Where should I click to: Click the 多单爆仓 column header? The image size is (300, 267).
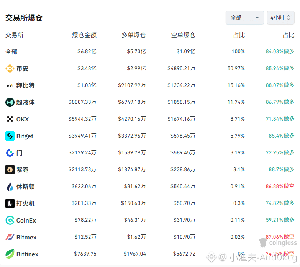pyautogui.click(x=134, y=35)
